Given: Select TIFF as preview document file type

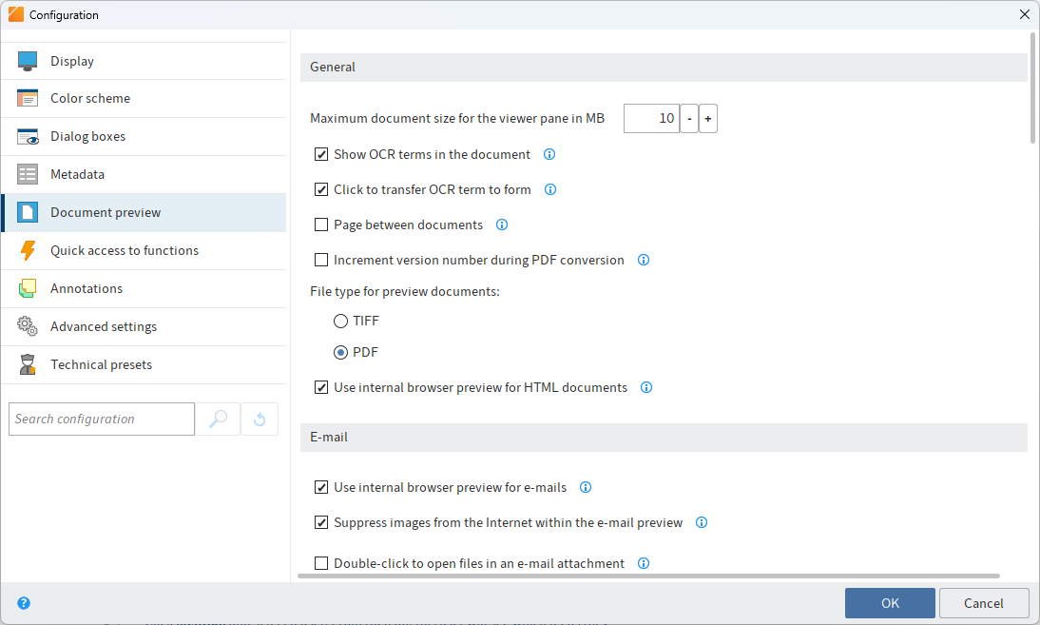Looking at the screenshot, I should click(340, 321).
